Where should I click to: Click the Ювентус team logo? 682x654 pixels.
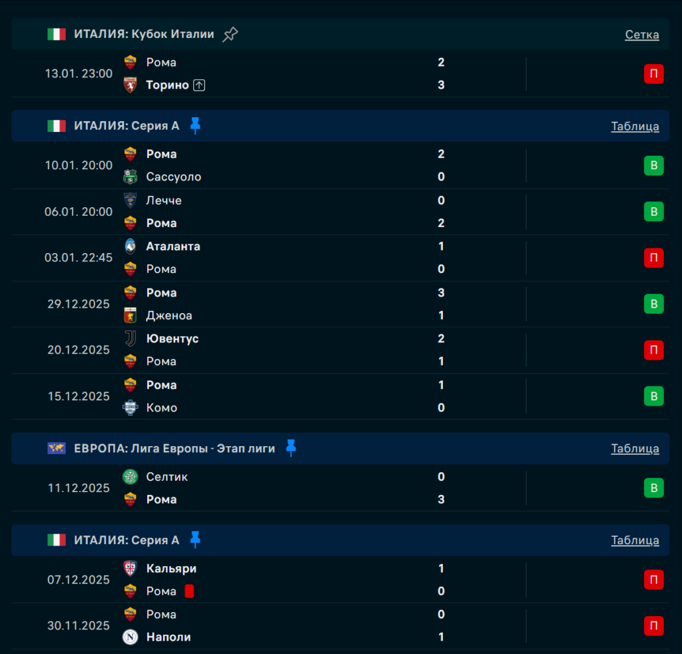pos(131,339)
